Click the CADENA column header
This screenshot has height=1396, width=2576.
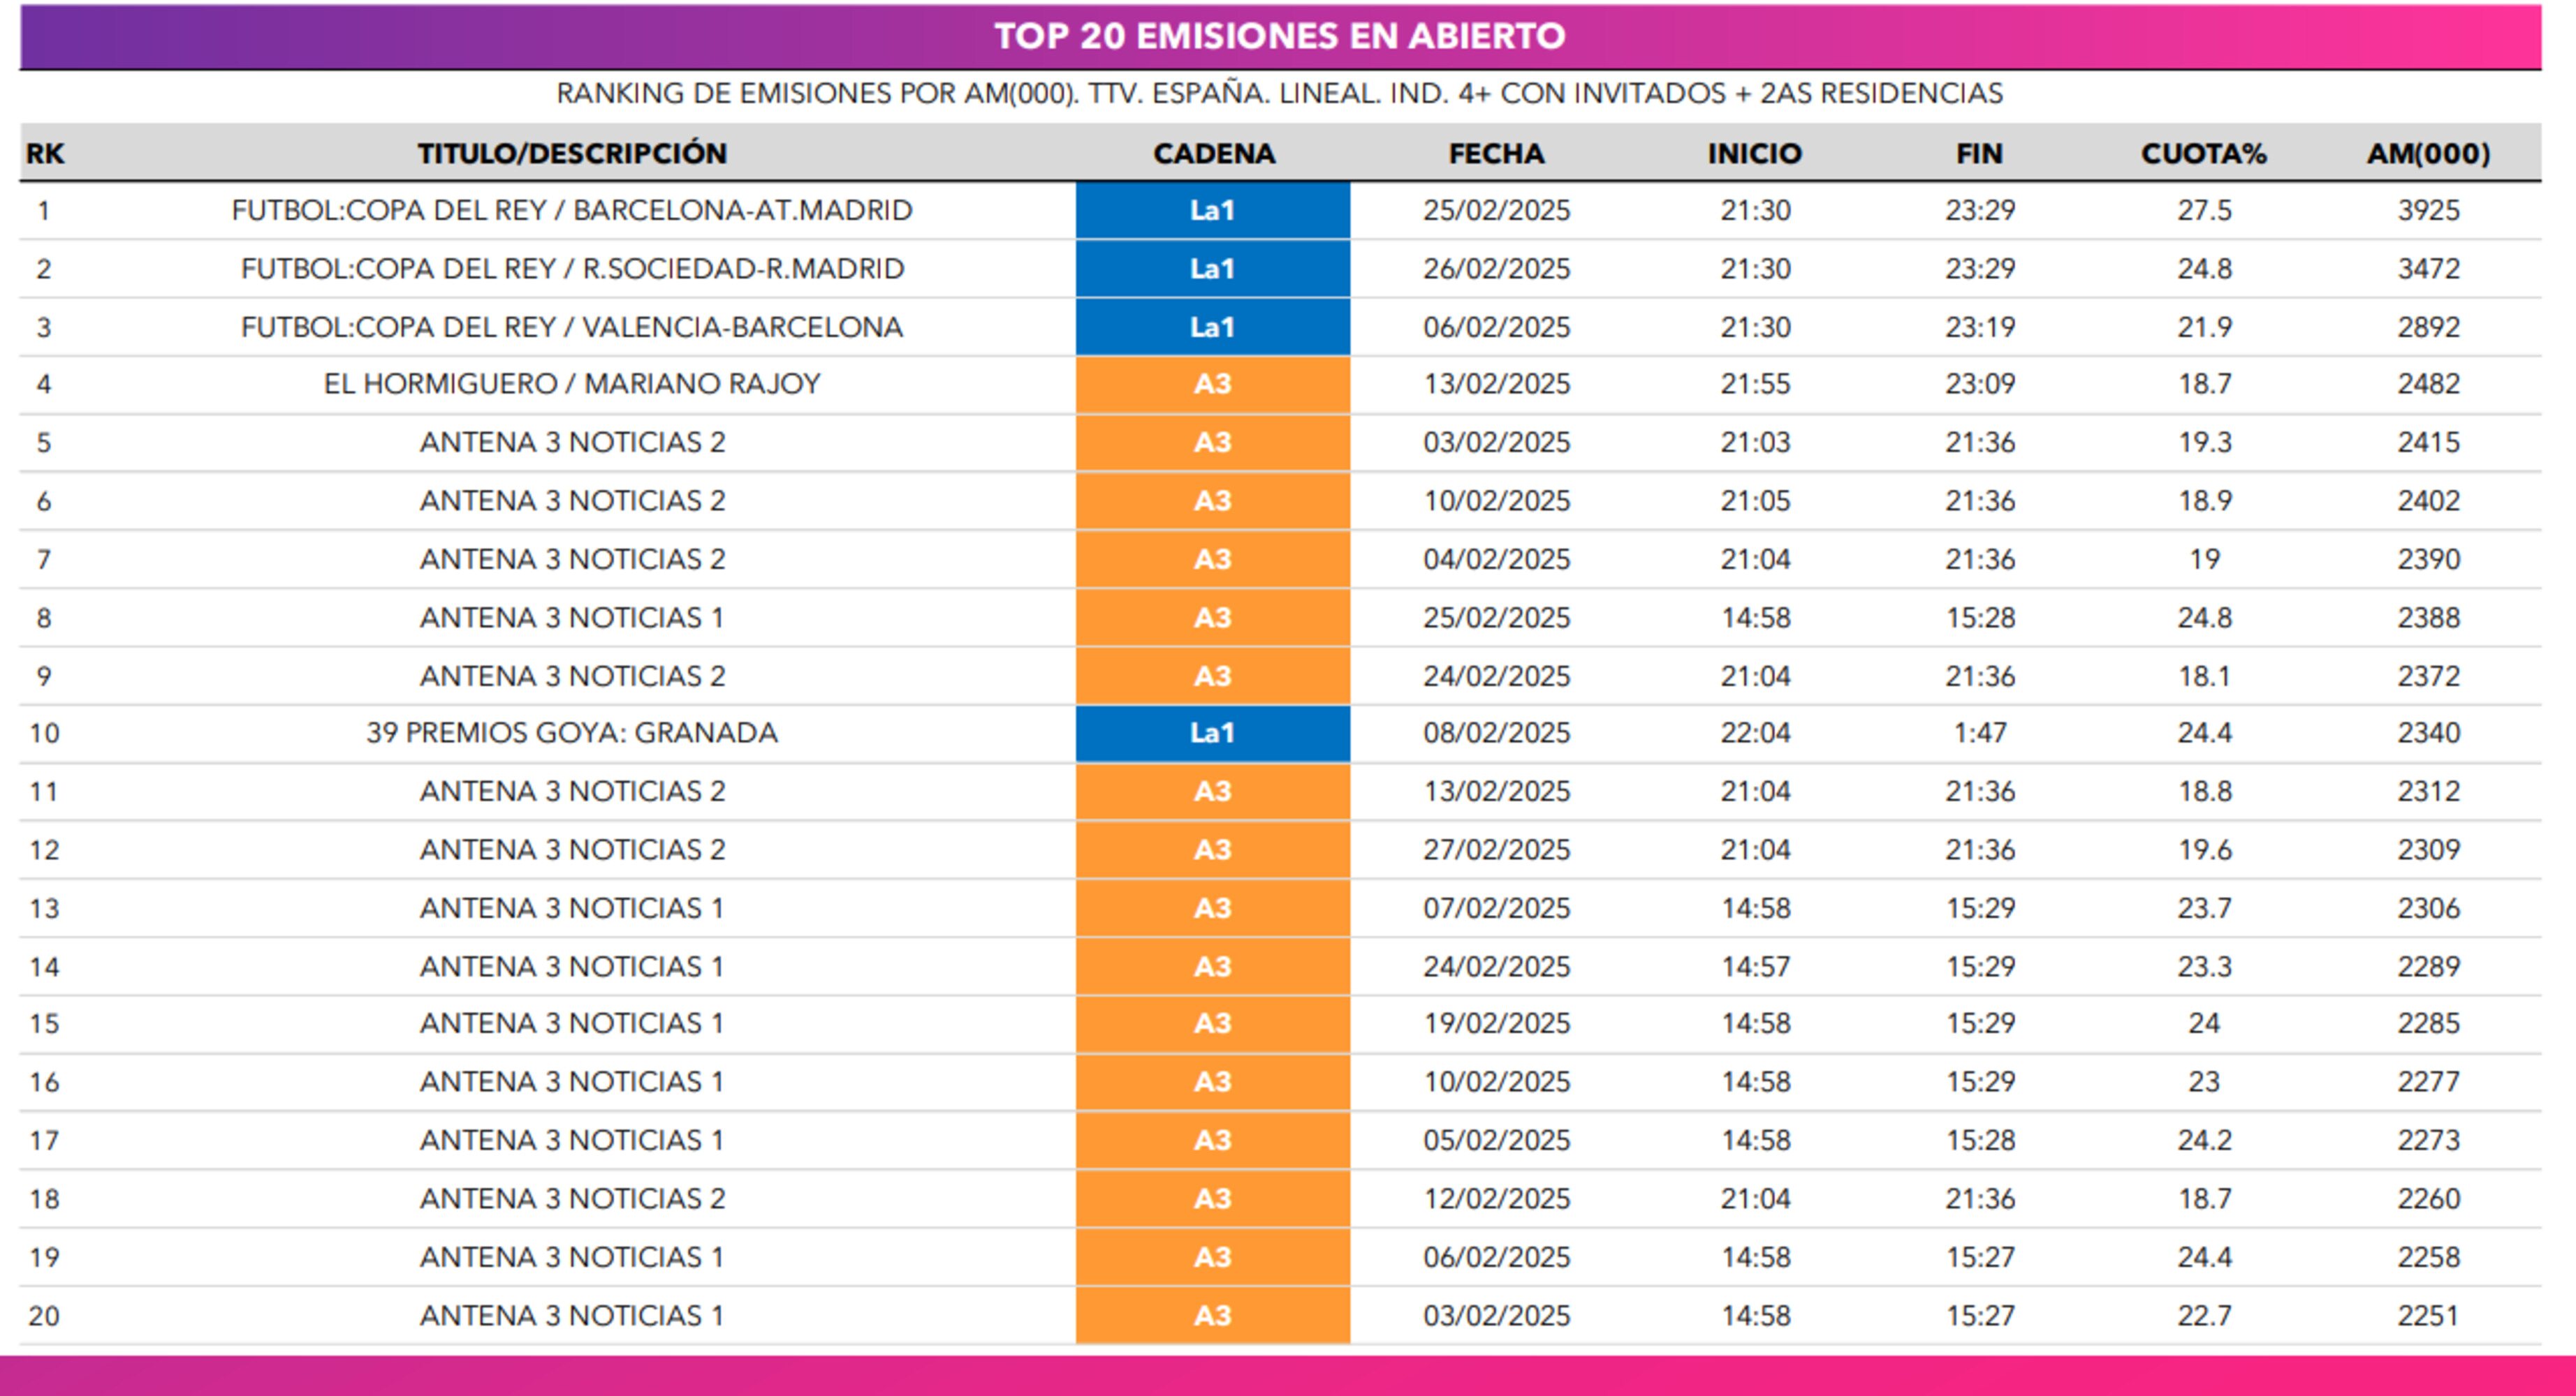pyautogui.click(x=1213, y=154)
